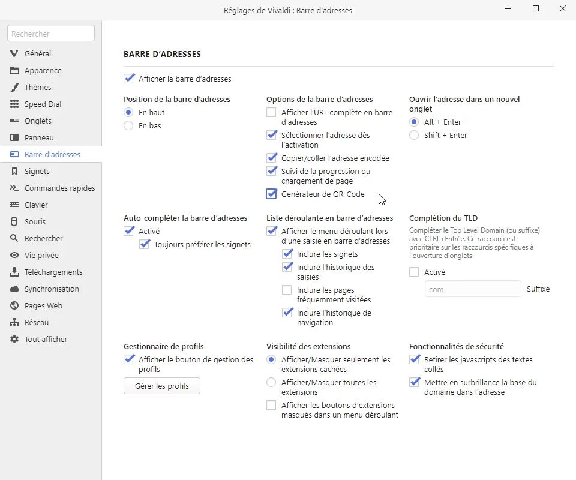Image resolution: width=576 pixels, height=480 pixels.
Task: Uncheck Toujours préférer les signets
Action: point(145,244)
